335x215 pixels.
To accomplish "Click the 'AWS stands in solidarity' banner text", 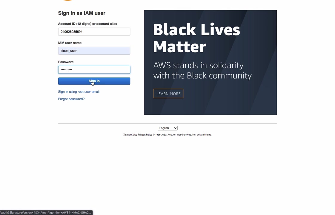I will 202,70.
